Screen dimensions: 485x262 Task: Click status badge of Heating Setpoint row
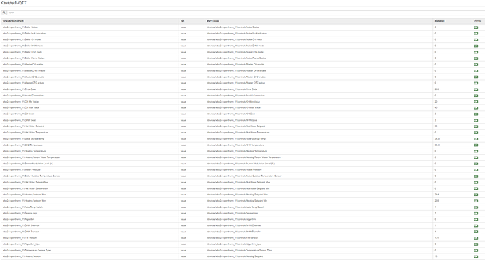[476, 257]
